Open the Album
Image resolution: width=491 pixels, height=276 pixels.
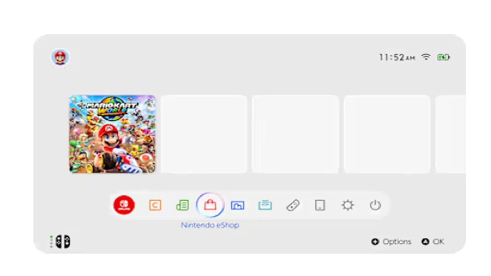coord(238,205)
